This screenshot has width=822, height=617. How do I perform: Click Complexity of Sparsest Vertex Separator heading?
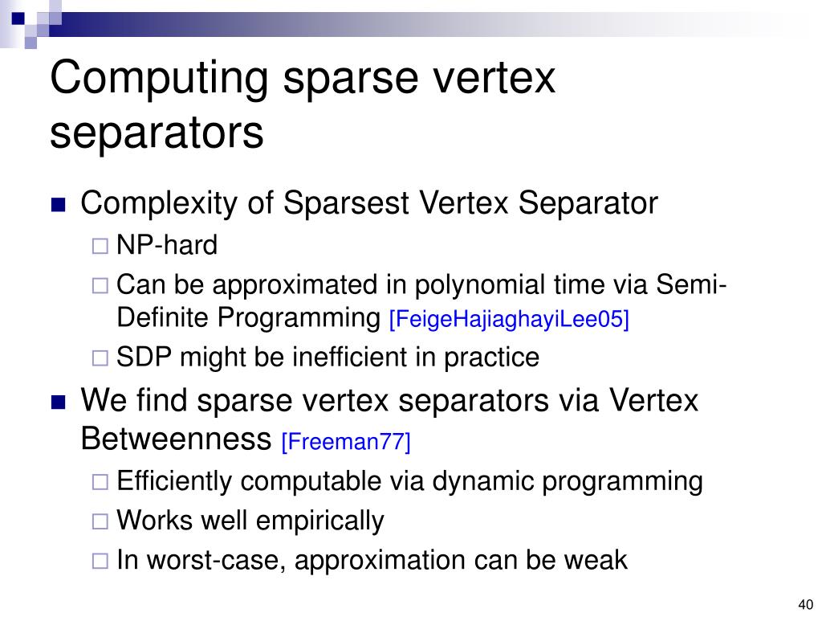[369, 203]
